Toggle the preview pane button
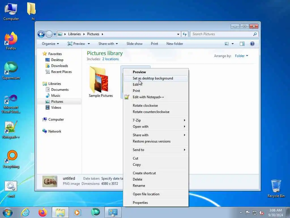The image size is (290, 218). [242, 44]
